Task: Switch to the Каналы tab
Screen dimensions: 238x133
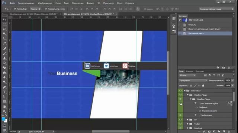Action: coord(189,71)
